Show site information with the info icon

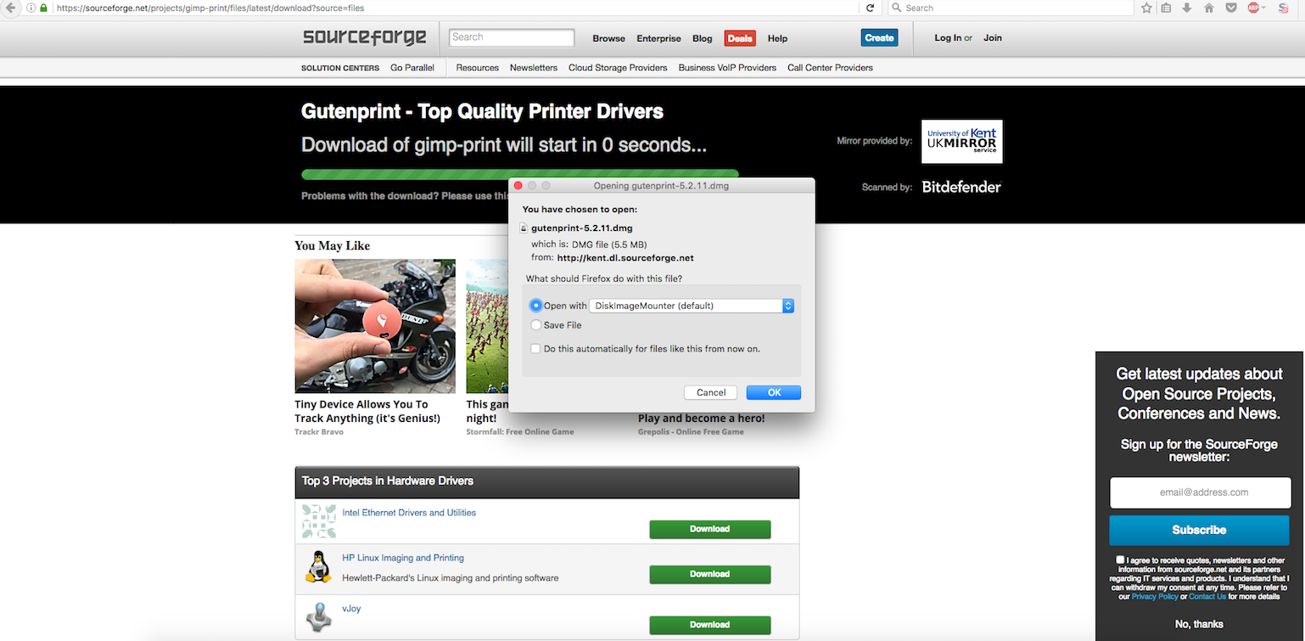31,8
